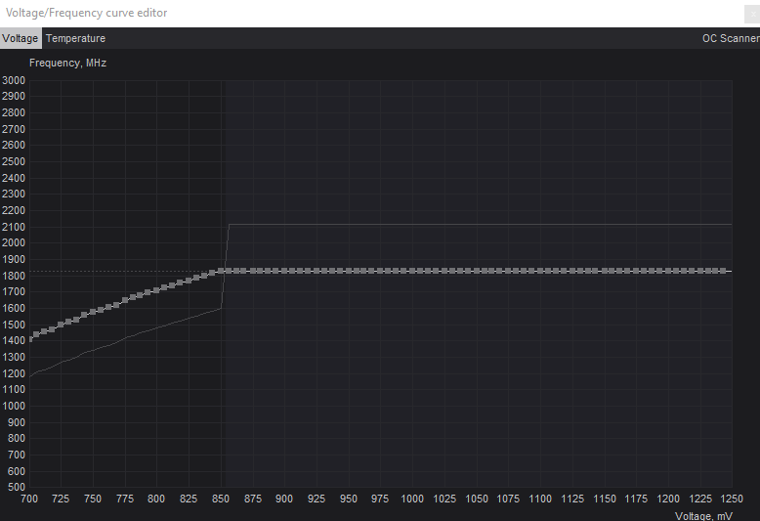
Task: Click the '3000' frequency axis label
Action: click(x=14, y=80)
